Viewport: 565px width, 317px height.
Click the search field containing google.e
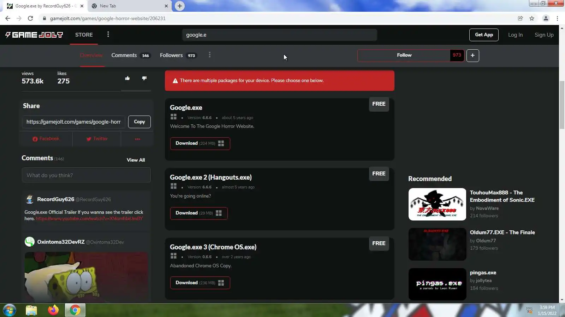pyautogui.click(x=279, y=35)
